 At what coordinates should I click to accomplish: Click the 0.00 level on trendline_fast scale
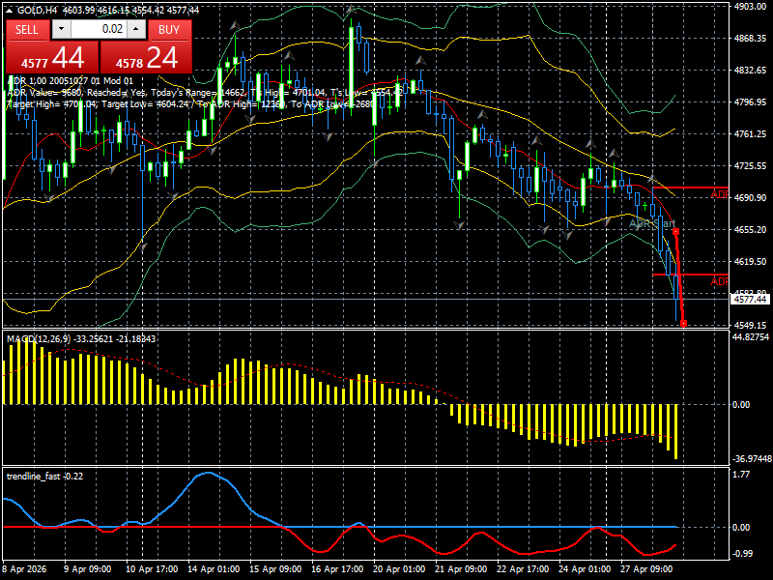coord(741,528)
